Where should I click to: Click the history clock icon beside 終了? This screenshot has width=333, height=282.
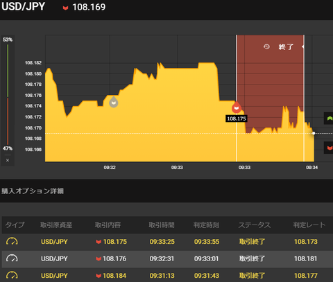point(266,46)
